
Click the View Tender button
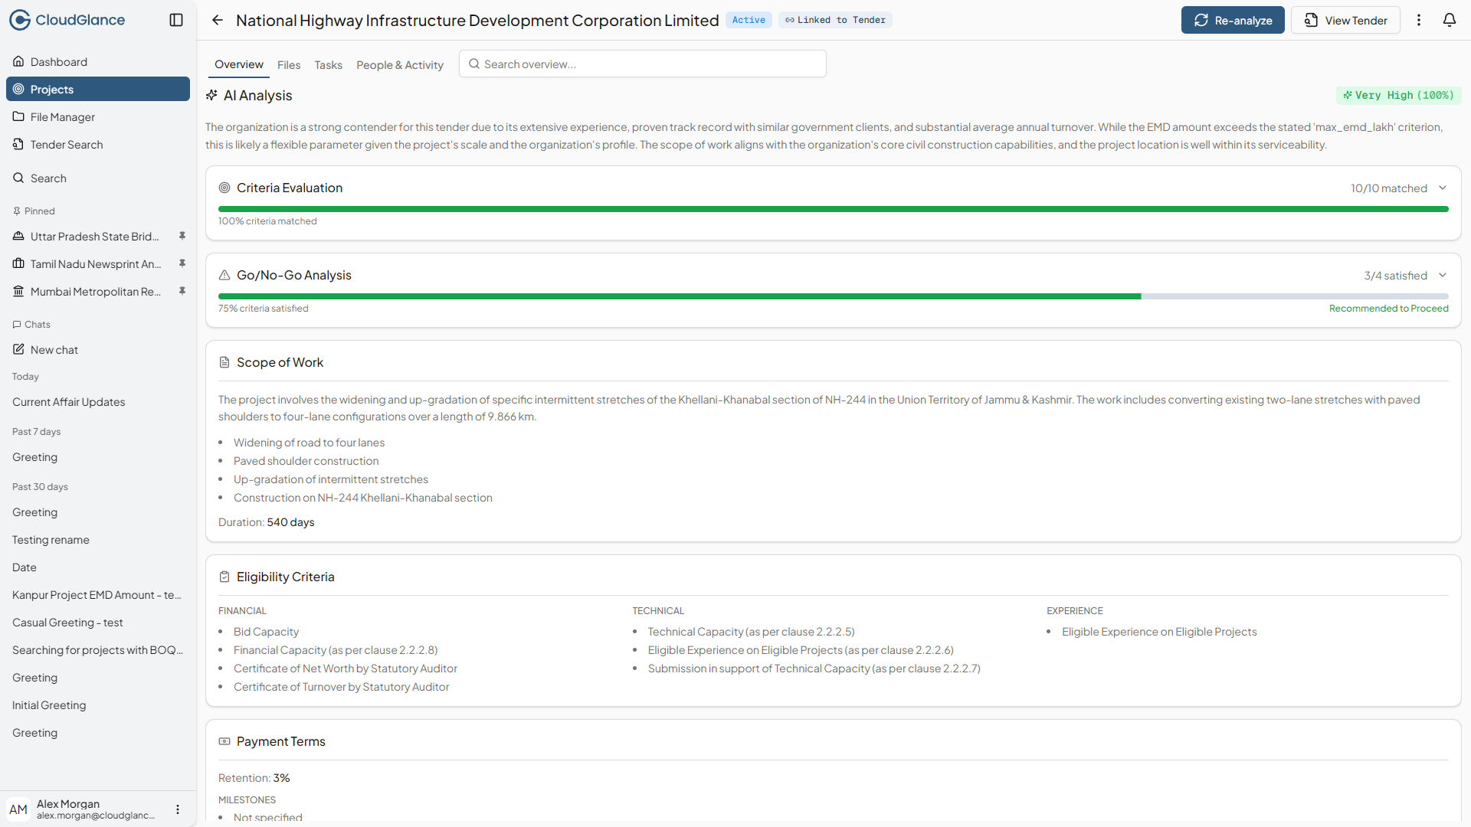click(x=1345, y=20)
